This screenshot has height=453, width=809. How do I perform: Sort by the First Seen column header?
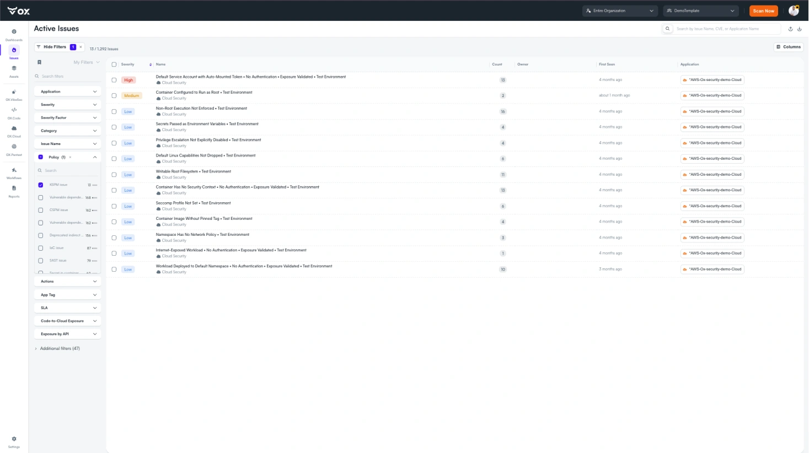coord(607,64)
